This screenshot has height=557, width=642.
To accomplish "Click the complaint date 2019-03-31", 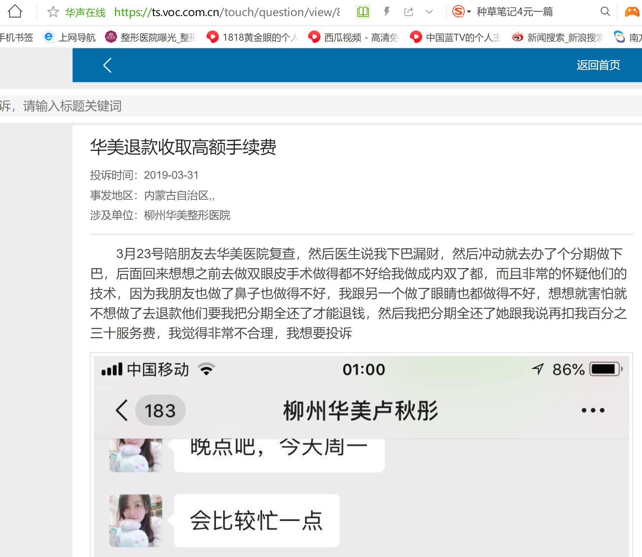I will (171, 175).
